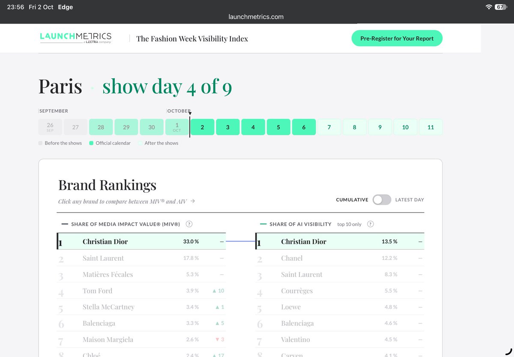Click the Launchmetrics logo
514x357 pixels.
tap(75, 38)
